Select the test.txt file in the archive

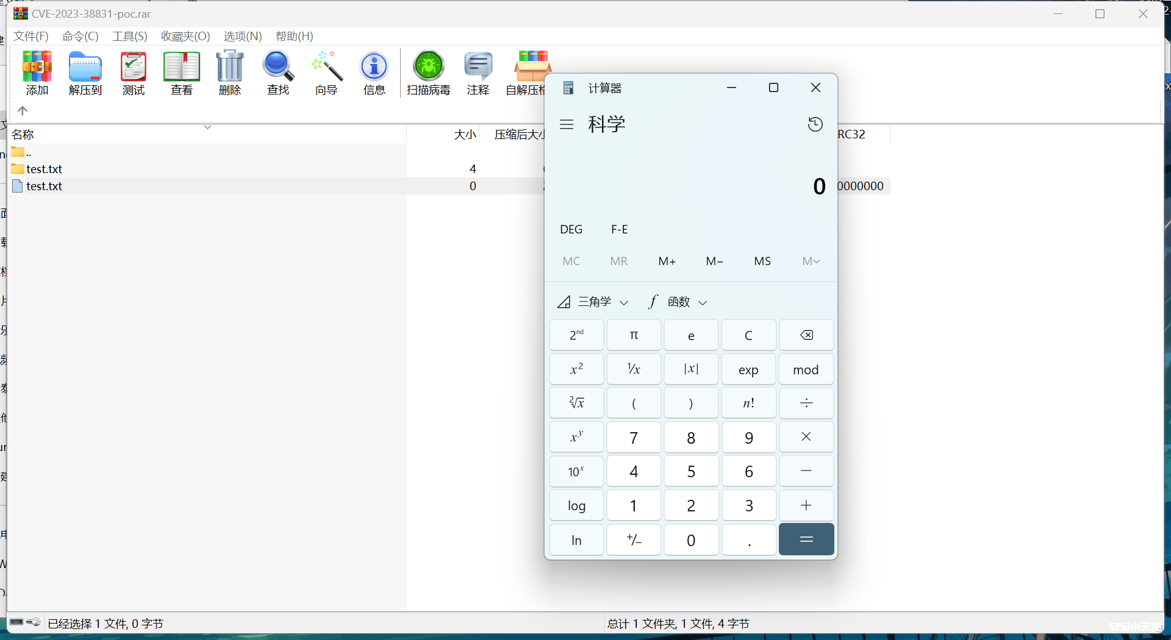point(43,186)
